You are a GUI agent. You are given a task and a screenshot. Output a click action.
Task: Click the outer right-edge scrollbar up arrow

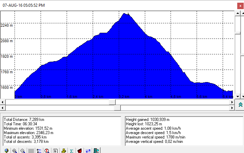243,13
